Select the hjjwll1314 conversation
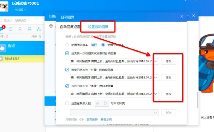This screenshot has height=132, width=214. coord(22,59)
